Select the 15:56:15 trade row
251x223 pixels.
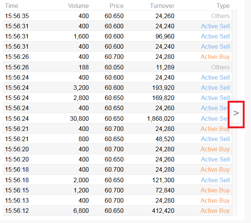pos(117,190)
